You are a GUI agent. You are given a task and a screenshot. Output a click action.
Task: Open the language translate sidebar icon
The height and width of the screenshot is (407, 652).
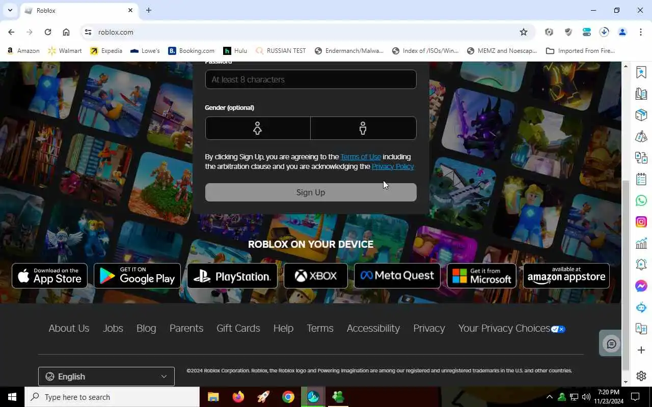(x=641, y=329)
